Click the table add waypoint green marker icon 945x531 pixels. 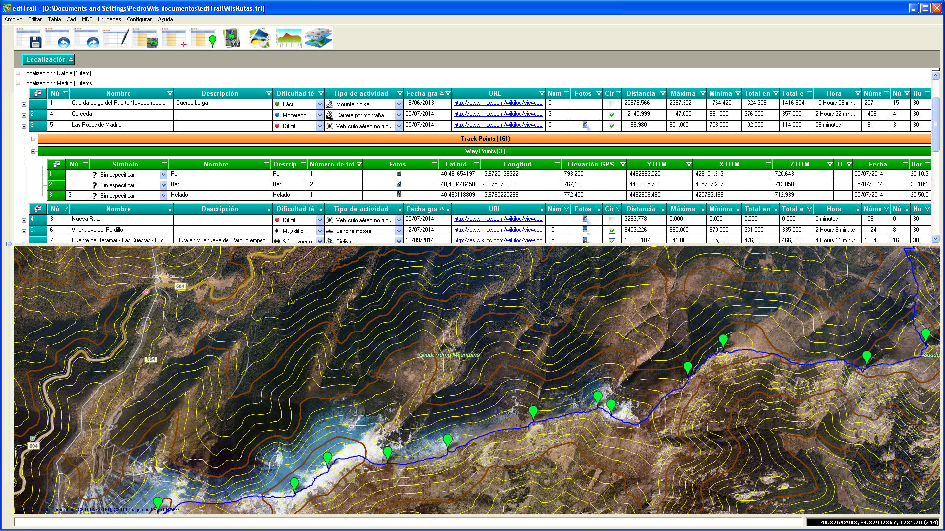[x=204, y=38]
